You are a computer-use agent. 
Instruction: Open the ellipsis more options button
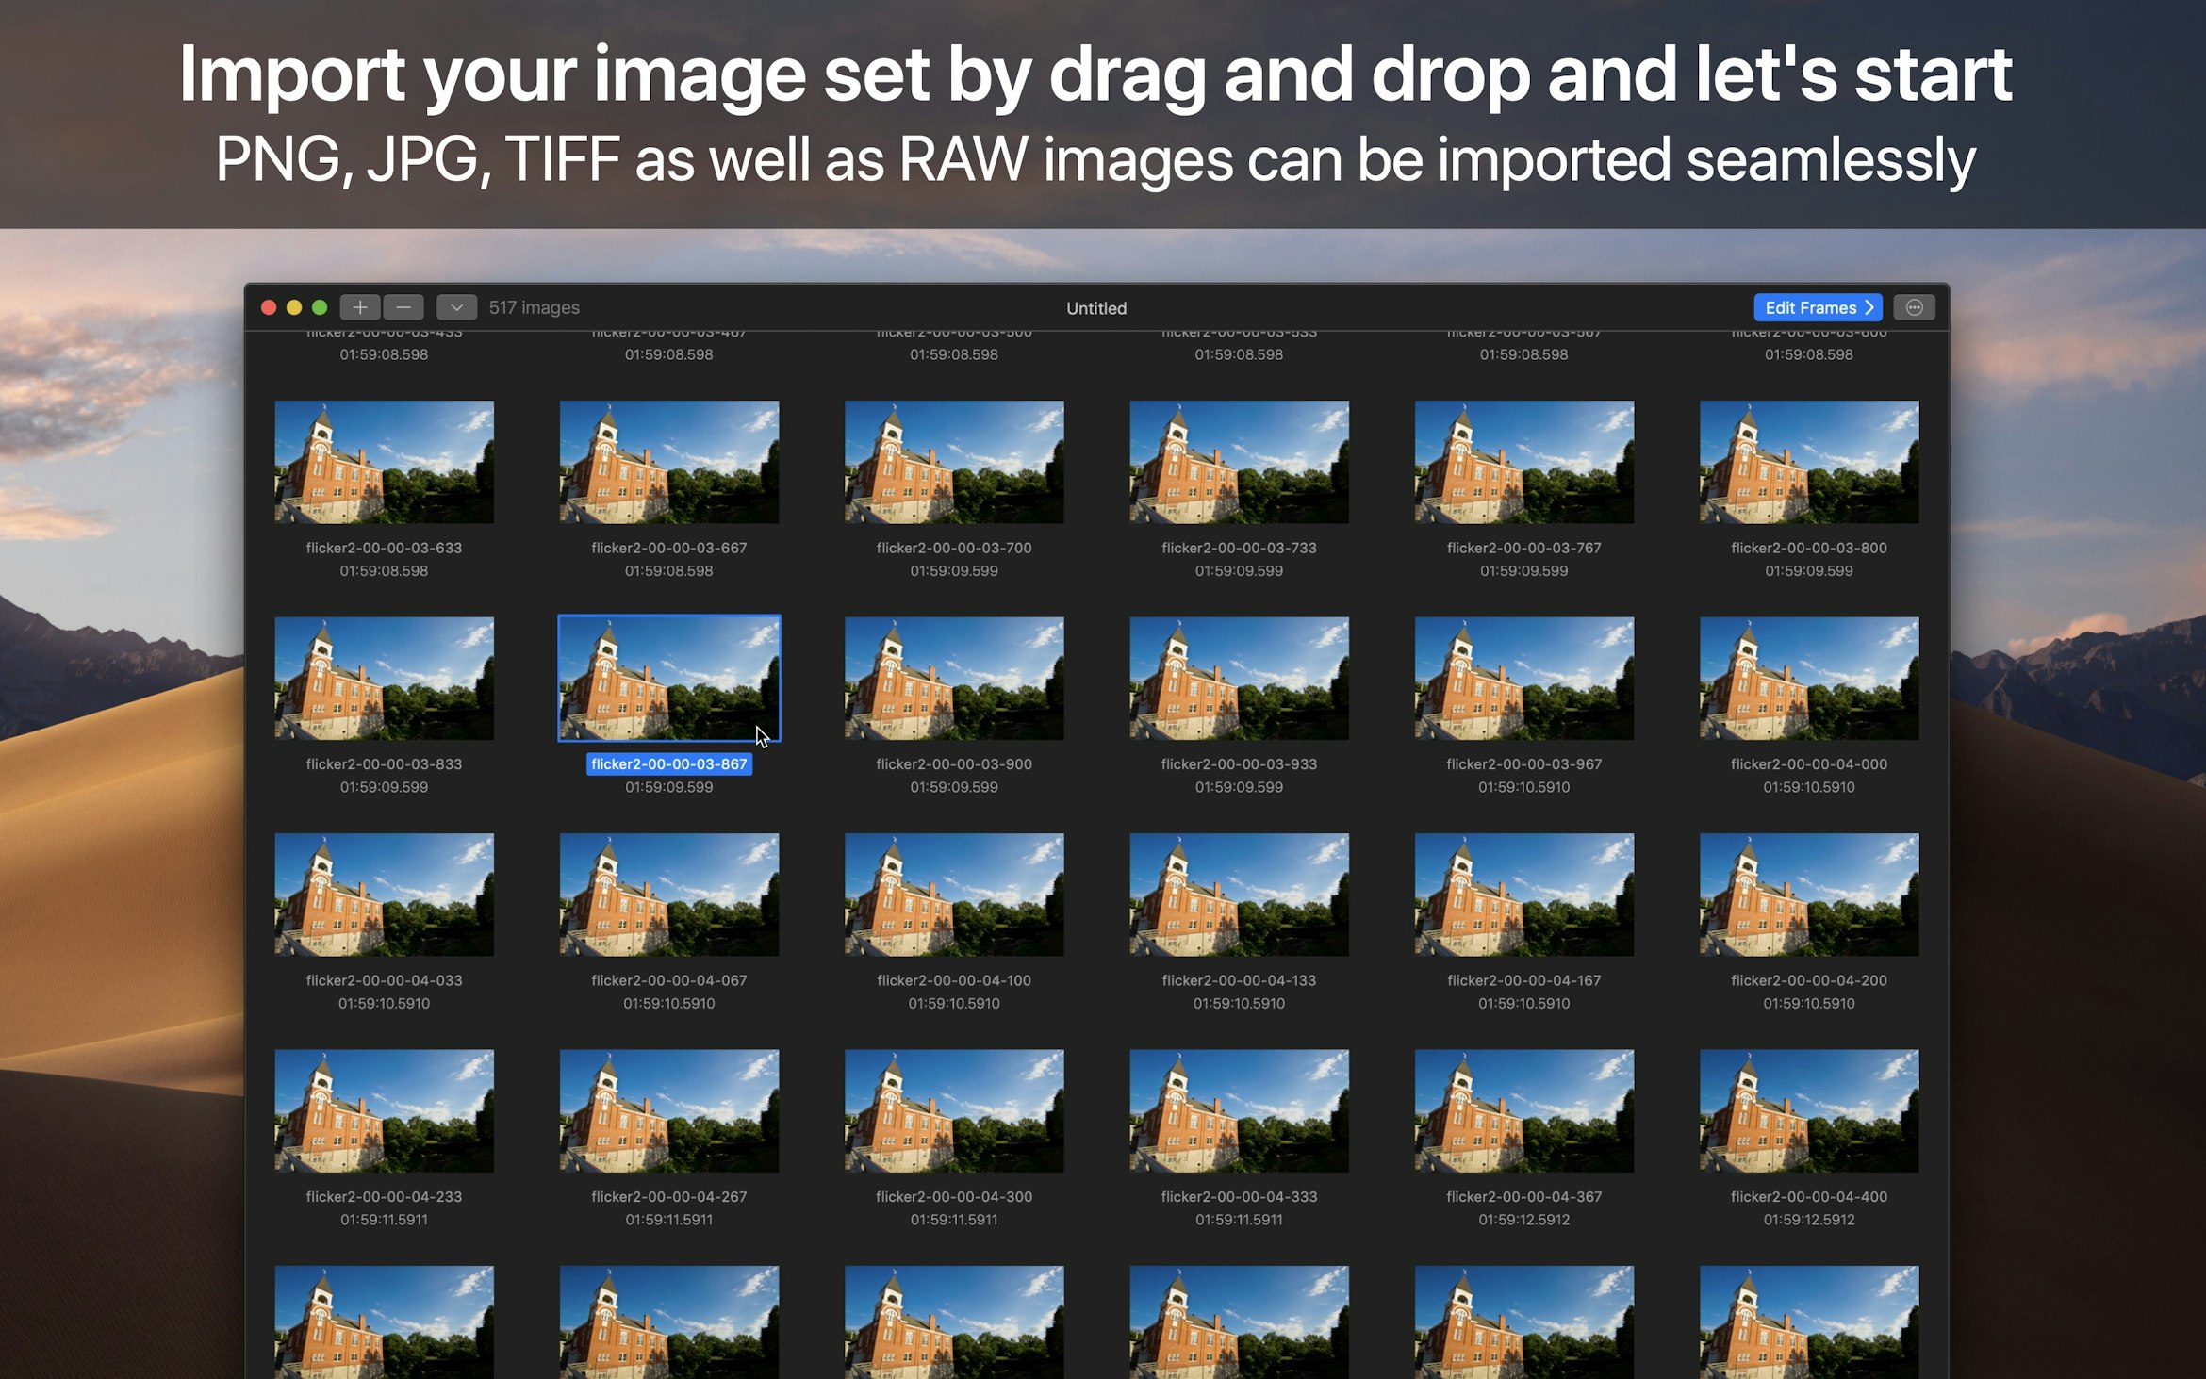(x=1914, y=307)
